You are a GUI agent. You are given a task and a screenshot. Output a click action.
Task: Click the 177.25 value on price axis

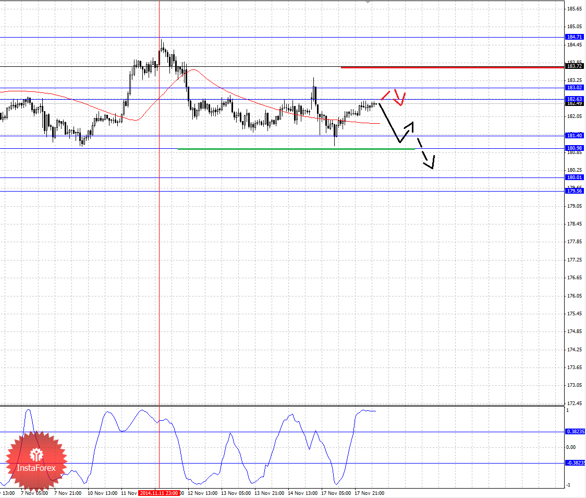(x=575, y=259)
